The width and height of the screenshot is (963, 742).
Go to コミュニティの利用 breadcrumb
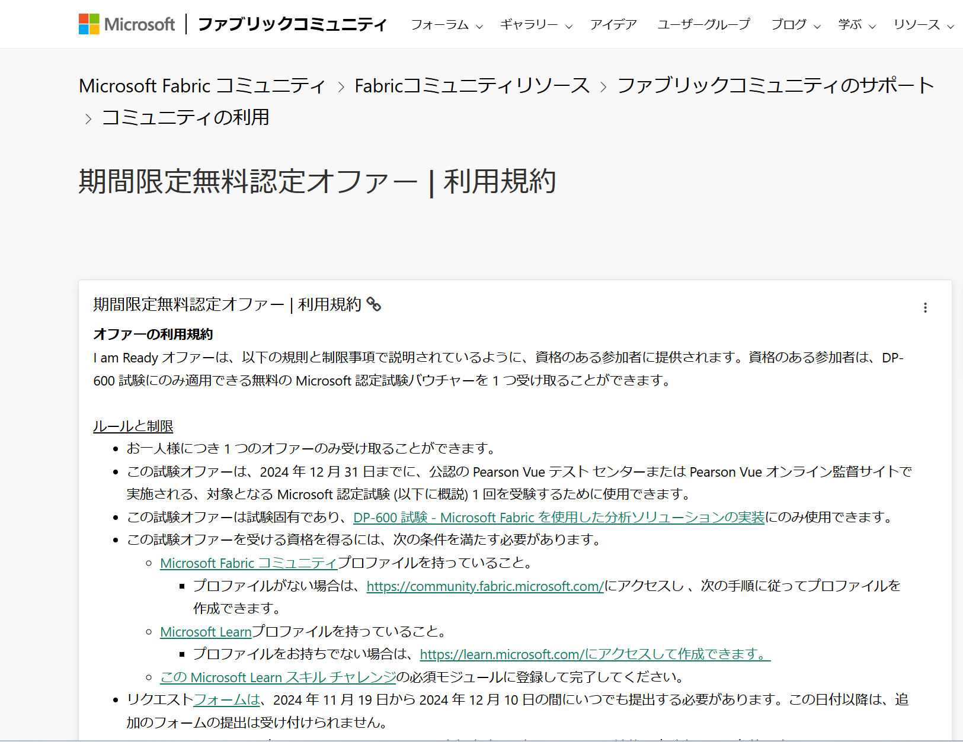[185, 117]
